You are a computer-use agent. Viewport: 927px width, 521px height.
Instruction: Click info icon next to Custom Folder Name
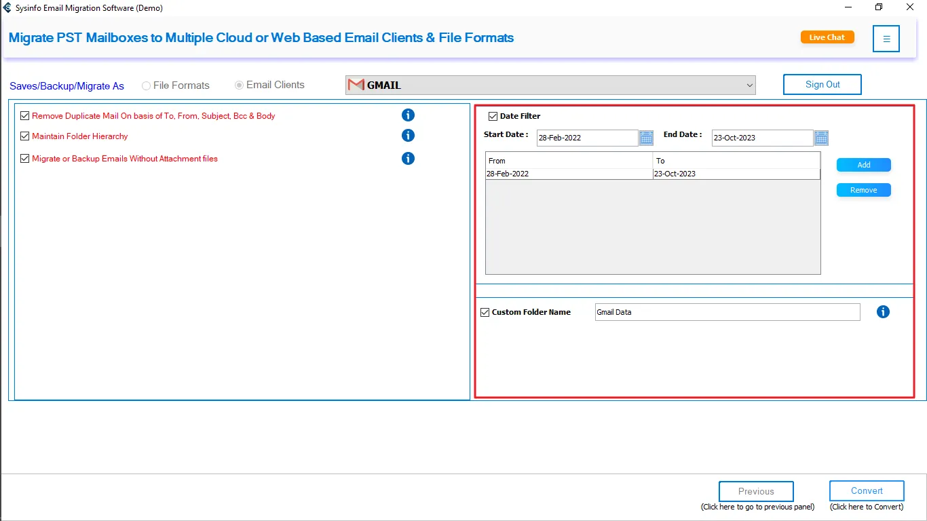pos(883,312)
